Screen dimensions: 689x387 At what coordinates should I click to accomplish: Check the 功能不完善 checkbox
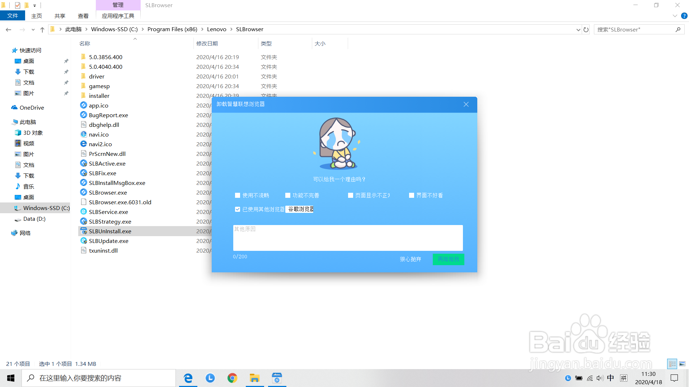288,195
